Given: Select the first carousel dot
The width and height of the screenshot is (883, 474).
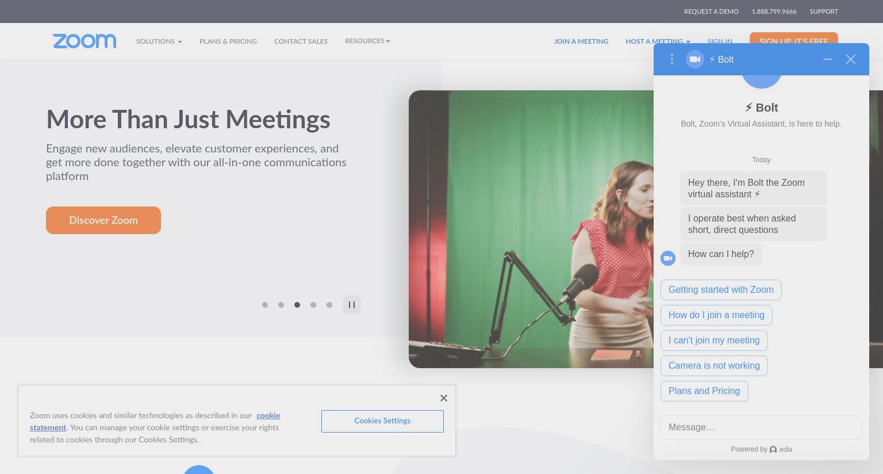Looking at the screenshot, I should click(x=265, y=305).
